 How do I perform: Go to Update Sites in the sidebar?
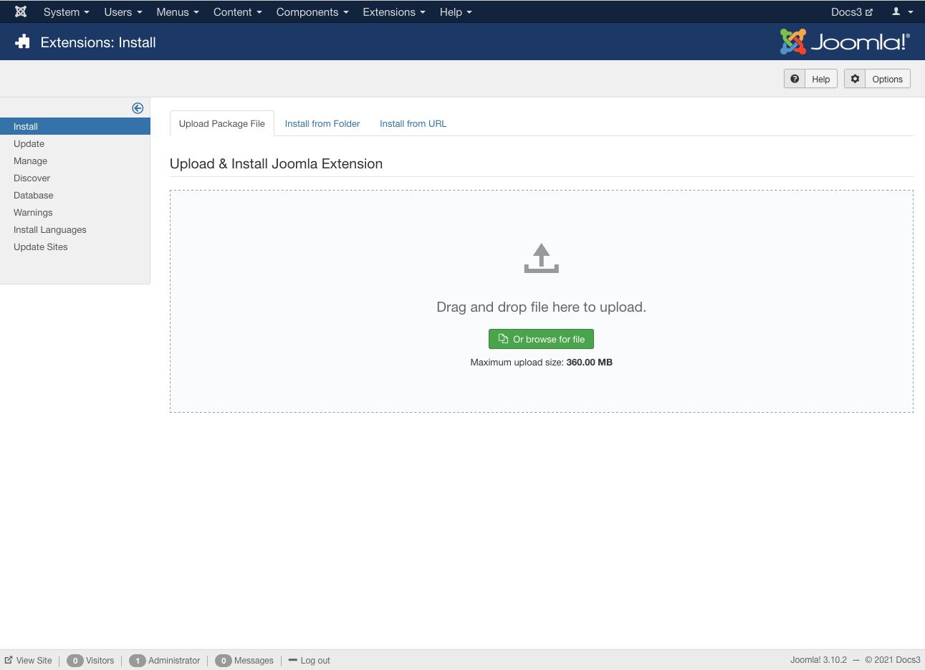(x=41, y=247)
